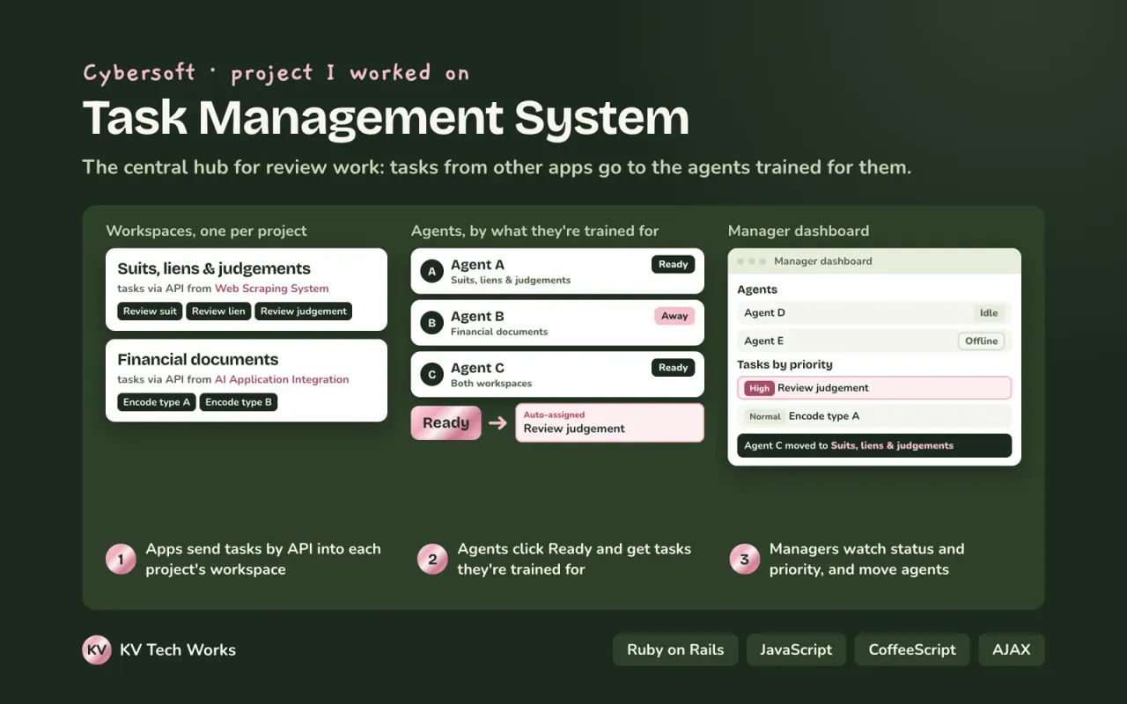
Task: Click the arrow next to the big Ready button
Action: pyautogui.click(x=498, y=423)
